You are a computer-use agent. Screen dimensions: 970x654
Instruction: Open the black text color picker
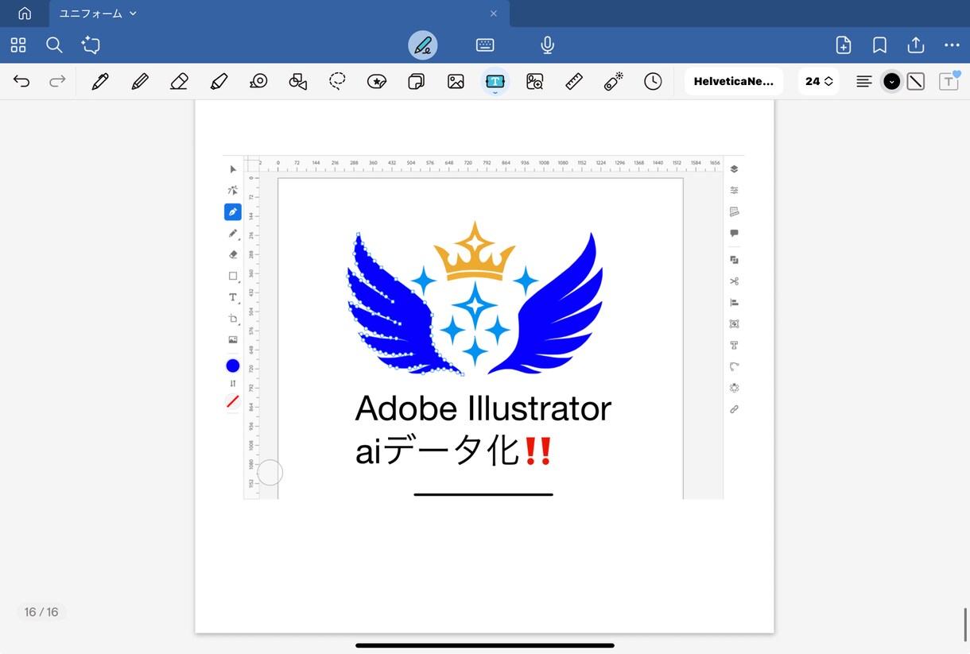(892, 81)
